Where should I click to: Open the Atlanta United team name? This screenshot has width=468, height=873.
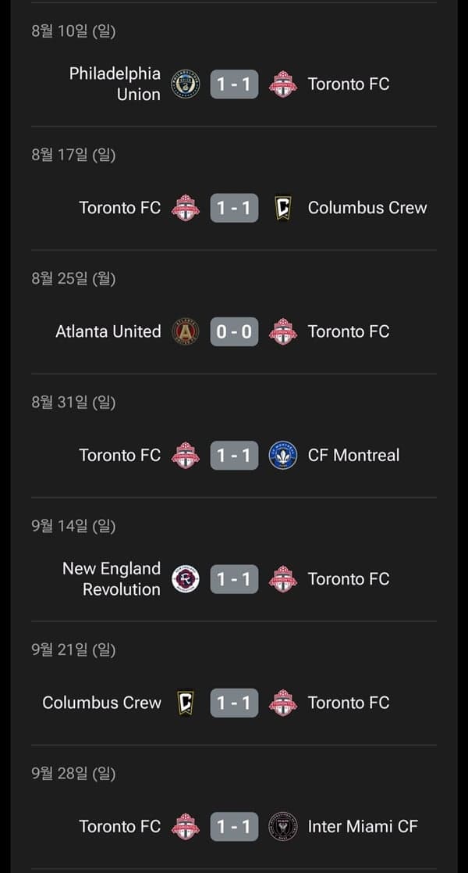coord(108,331)
